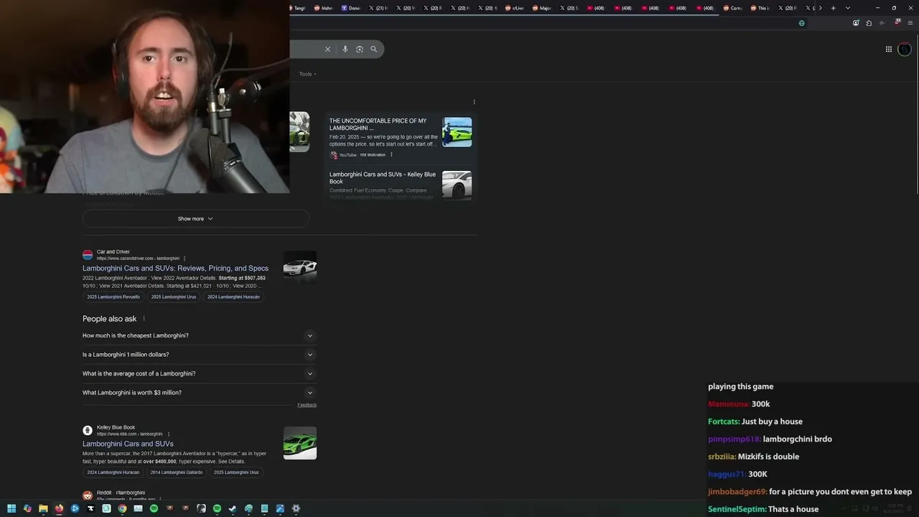The height and width of the screenshot is (517, 919).
Task: Switch to the Major browser tab
Action: pos(542,8)
